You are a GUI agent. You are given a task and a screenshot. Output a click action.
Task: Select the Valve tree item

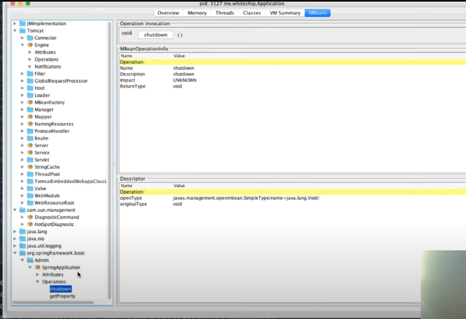coord(40,188)
